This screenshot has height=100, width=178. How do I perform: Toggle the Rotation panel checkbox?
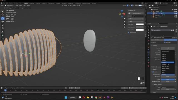coord(153,72)
